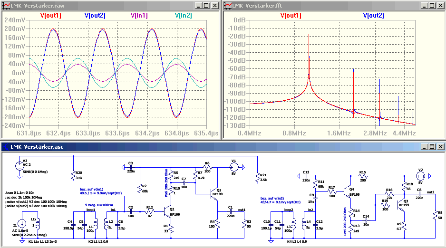The height and width of the screenshot is (248, 446).
Task: Click the waveform icon in the LMK-Verstärker.raw title bar
Action: [x=6, y=6]
